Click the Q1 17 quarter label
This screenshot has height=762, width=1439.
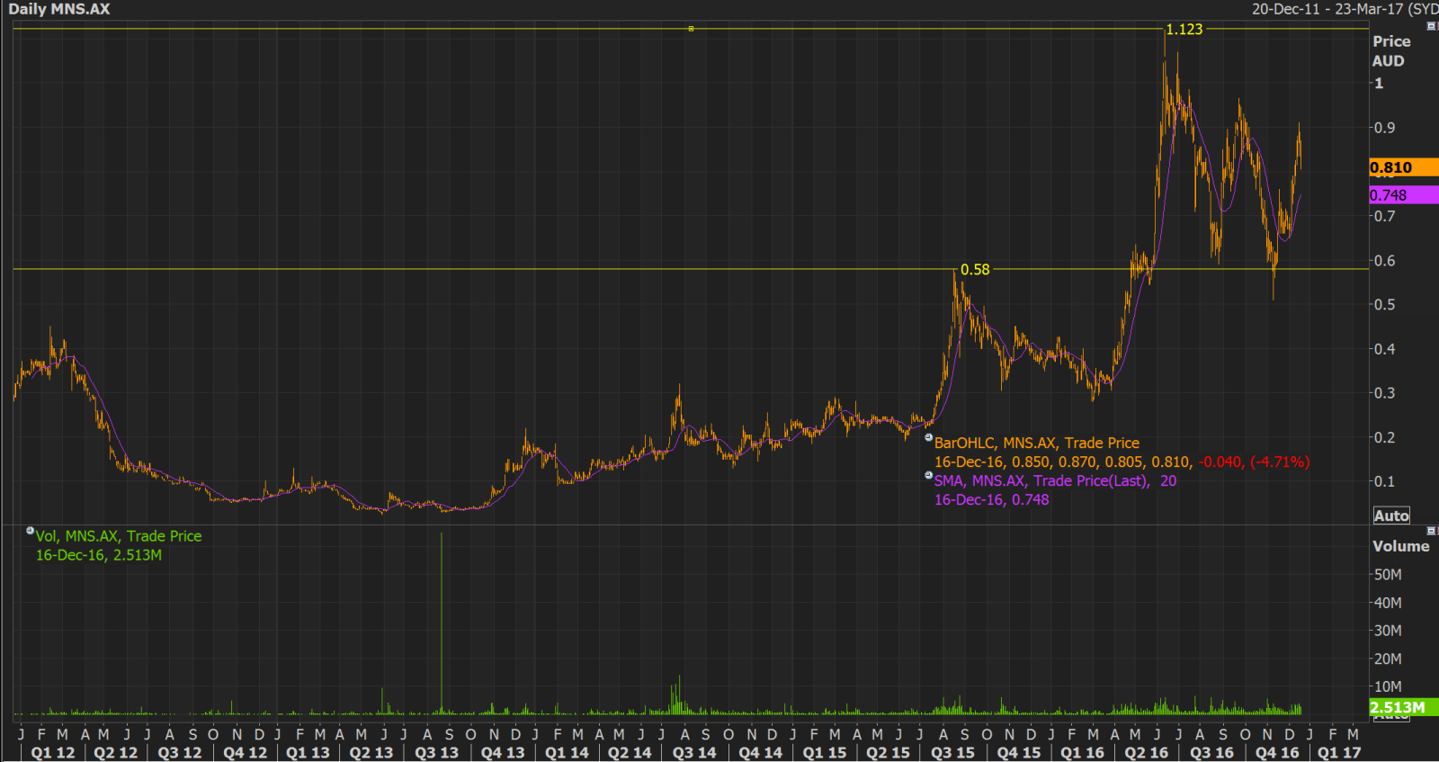(x=1339, y=752)
